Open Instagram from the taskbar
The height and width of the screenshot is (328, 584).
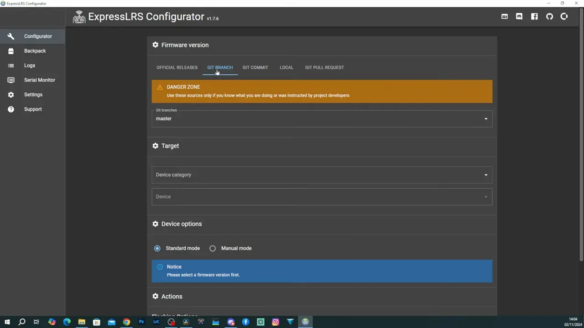point(276,322)
